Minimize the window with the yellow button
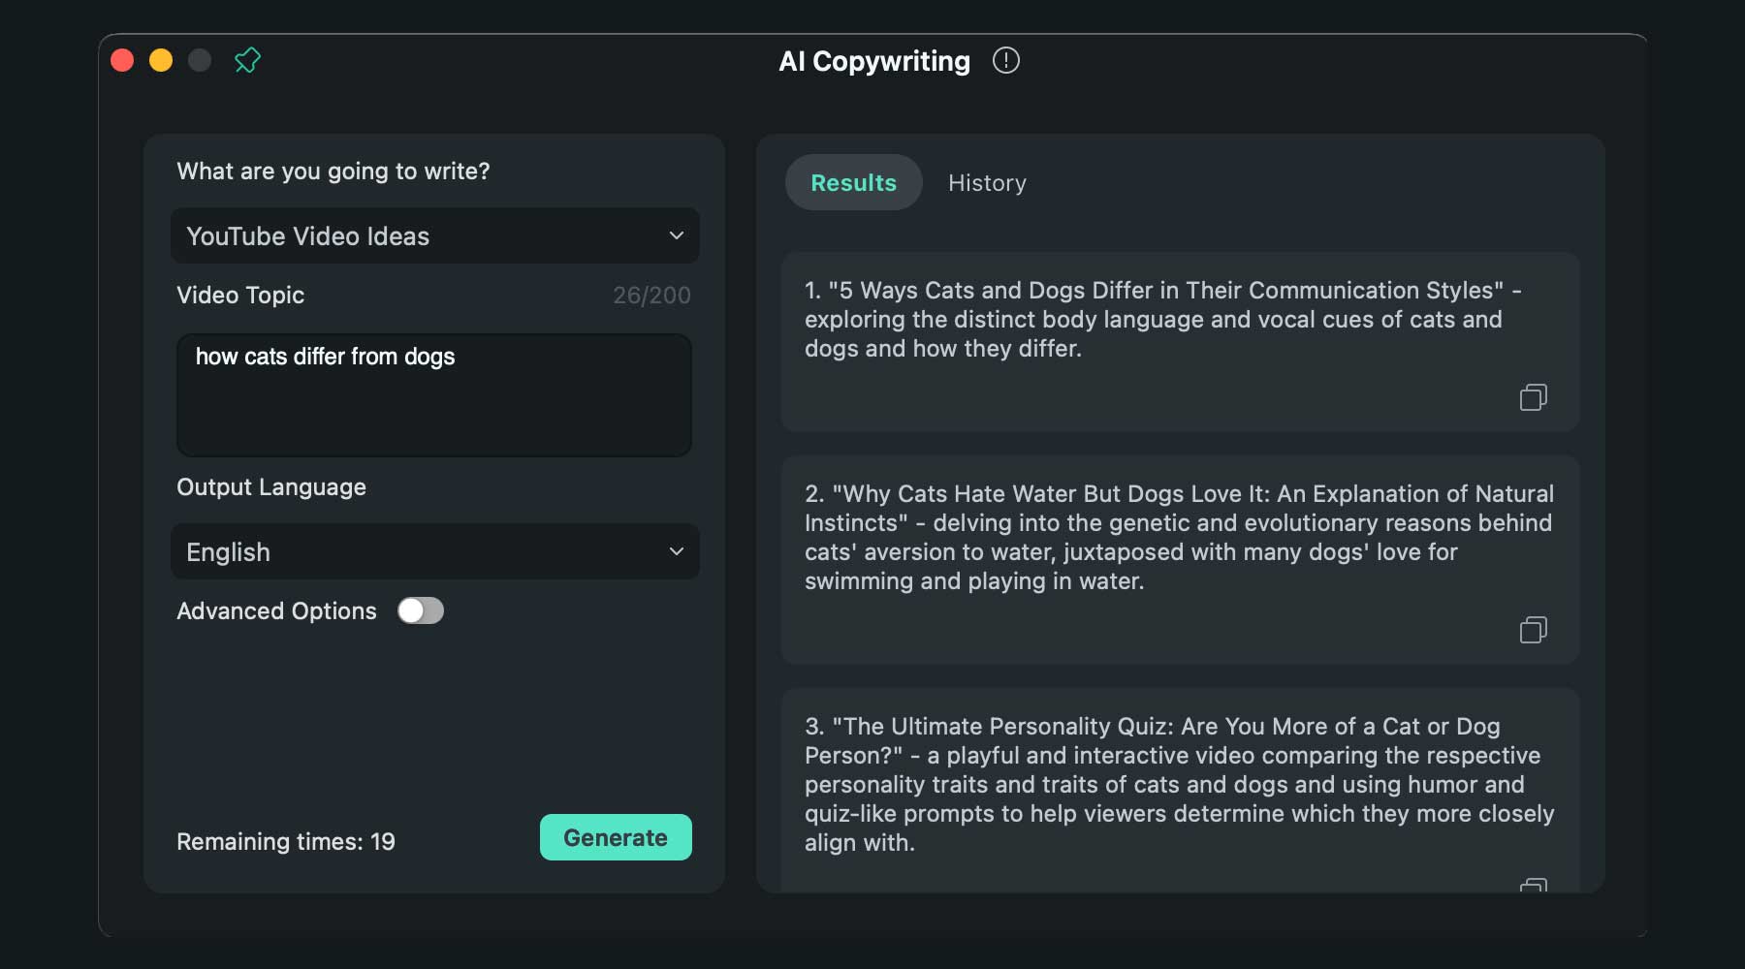The width and height of the screenshot is (1745, 969). click(x=161, y=60)
